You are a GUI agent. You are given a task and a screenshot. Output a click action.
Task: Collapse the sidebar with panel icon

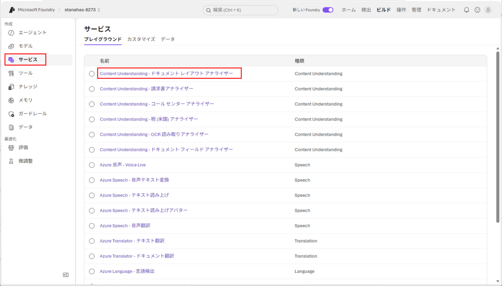pos(66,275)
